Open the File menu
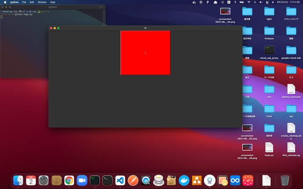Image resolution: width=303 pixels, height=189 pixels. point(24,2)
